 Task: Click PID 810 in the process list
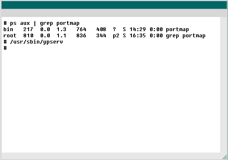click(28, 36)
